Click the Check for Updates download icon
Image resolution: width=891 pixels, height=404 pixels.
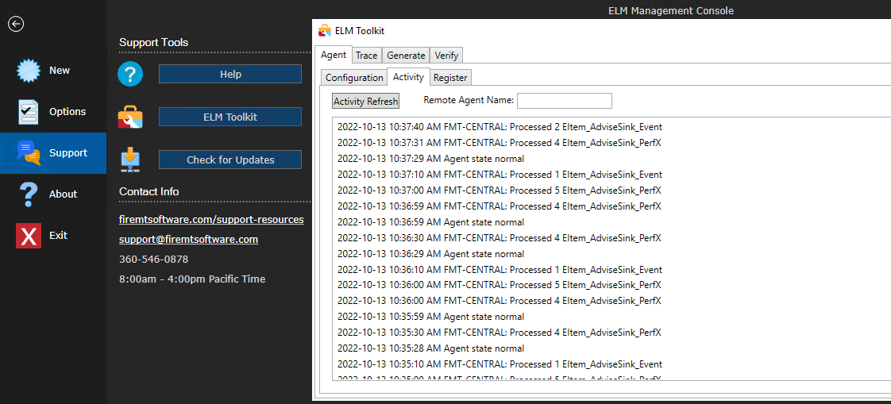pyautogui.click(x=130, y=160)
